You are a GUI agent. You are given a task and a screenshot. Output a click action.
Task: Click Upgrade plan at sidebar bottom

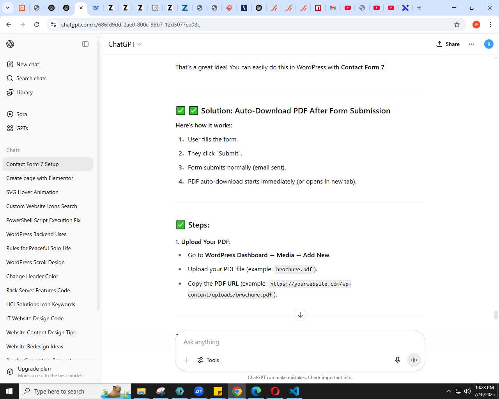pyautogui.click(x=48, y=372)
